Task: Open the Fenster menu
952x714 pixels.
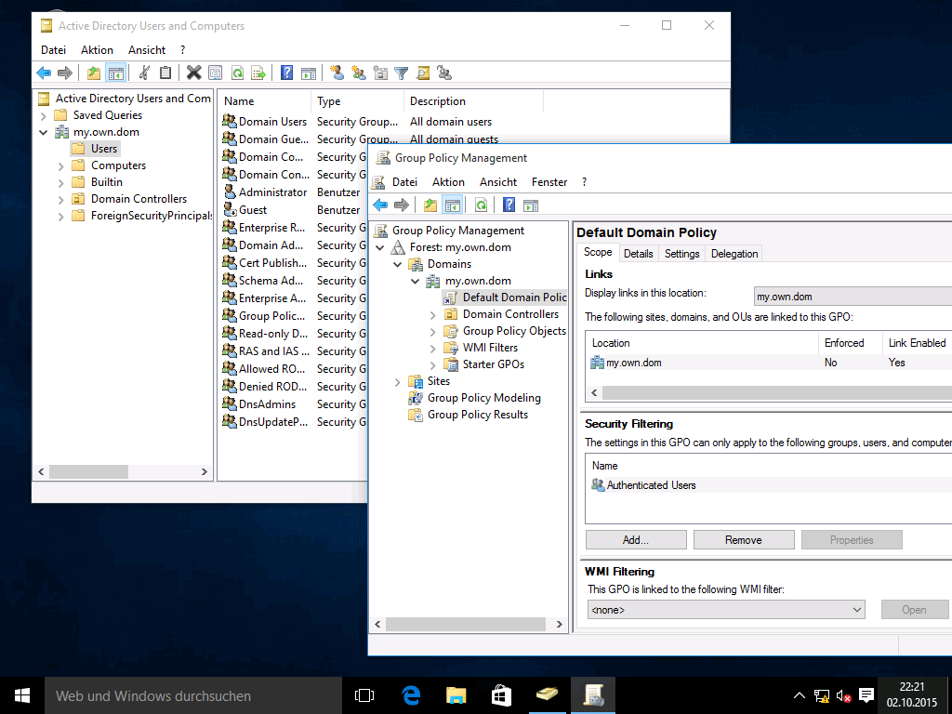Action: point(549,182)
